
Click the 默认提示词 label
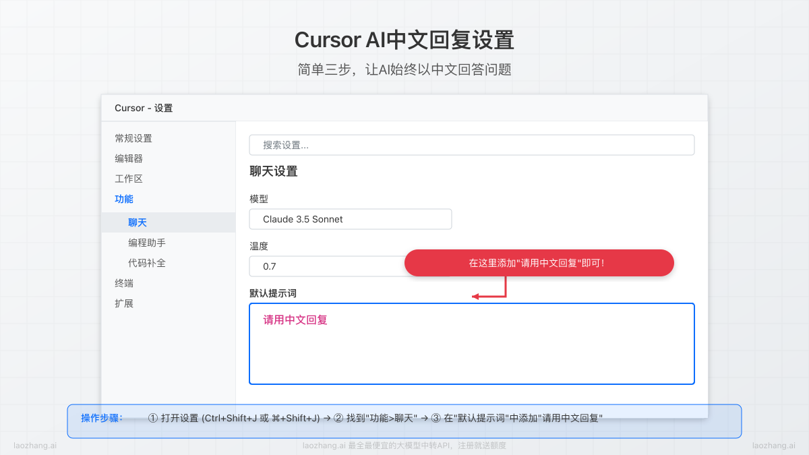click(x=273, y=293)
